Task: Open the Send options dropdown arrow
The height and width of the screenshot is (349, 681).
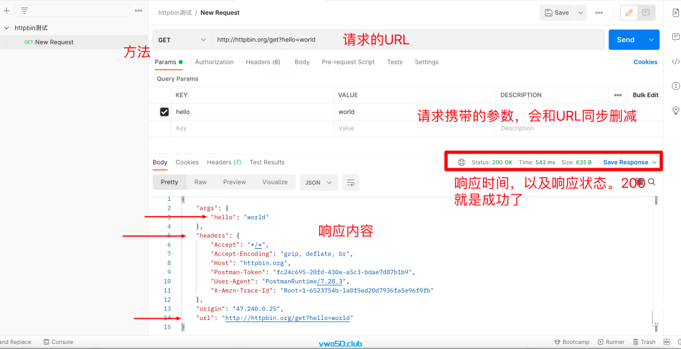Action: (651, 40)
